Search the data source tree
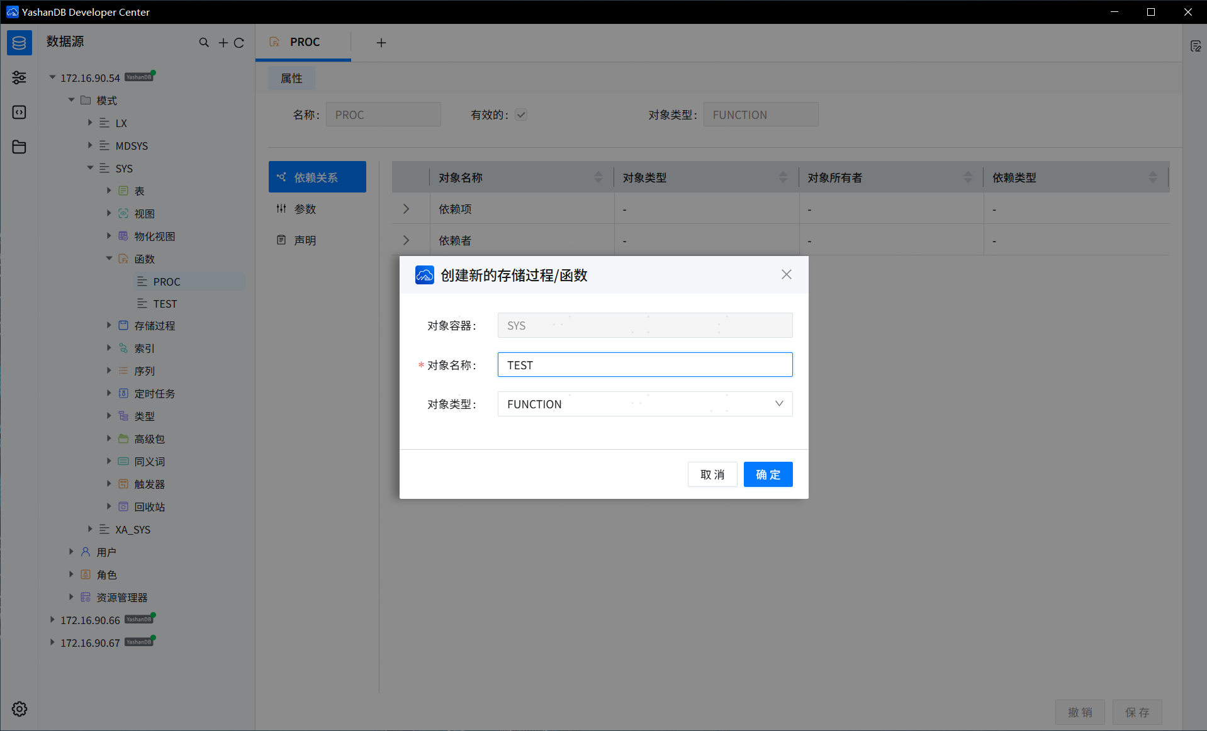The height and width of the screenshot is (731, 1207). tap(204, 42)
